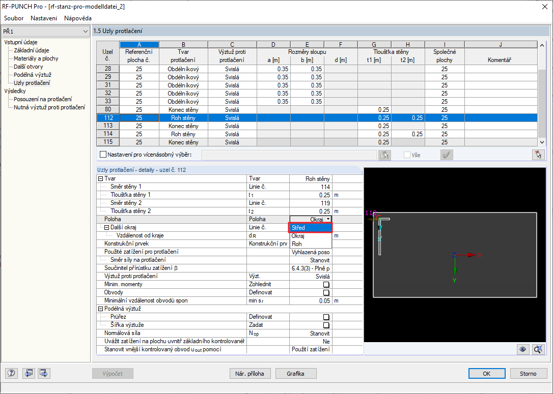553x394 pixels.
Task: Click Uvážit zatížení value Ne
Action: [x=310, y=342]
